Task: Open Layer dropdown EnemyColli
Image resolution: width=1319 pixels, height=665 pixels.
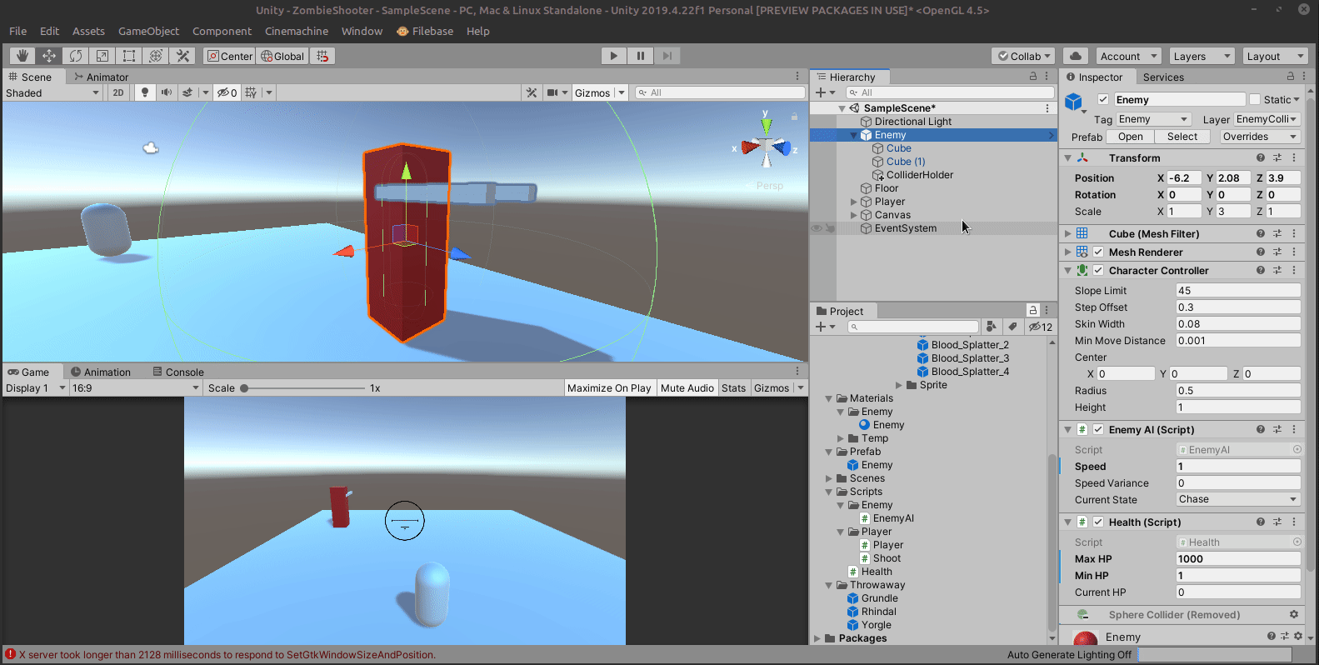Action: (1267, 119)
